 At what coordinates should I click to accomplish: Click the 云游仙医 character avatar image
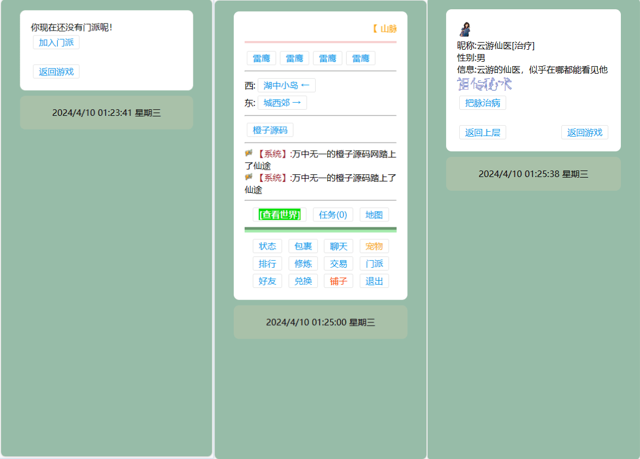(x=466, y=29)
